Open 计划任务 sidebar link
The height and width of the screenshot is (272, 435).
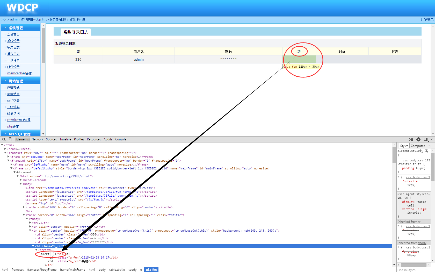coord(13,60)
